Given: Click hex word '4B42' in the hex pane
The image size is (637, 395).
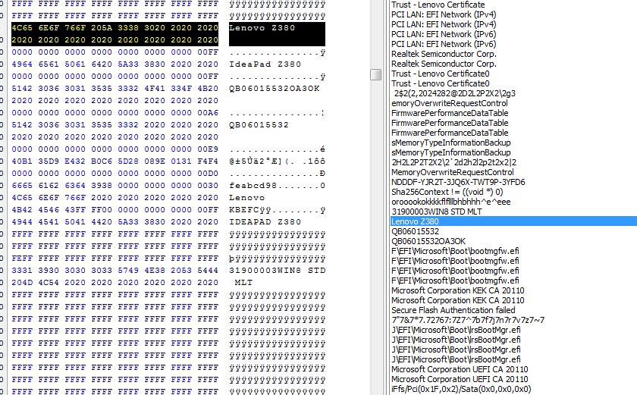Looking at the screenshot, I should pos(22,209).
